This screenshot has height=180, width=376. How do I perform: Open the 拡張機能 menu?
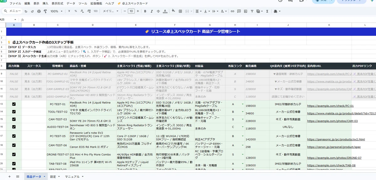click(x=96, y=3)
